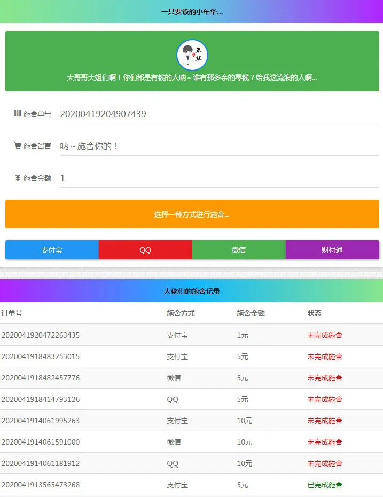The width and height of the screenshot is (383, 497).
Task: Click 未完成施舍 status for order 2020041914061995263
Action: (x=325, y=421)
